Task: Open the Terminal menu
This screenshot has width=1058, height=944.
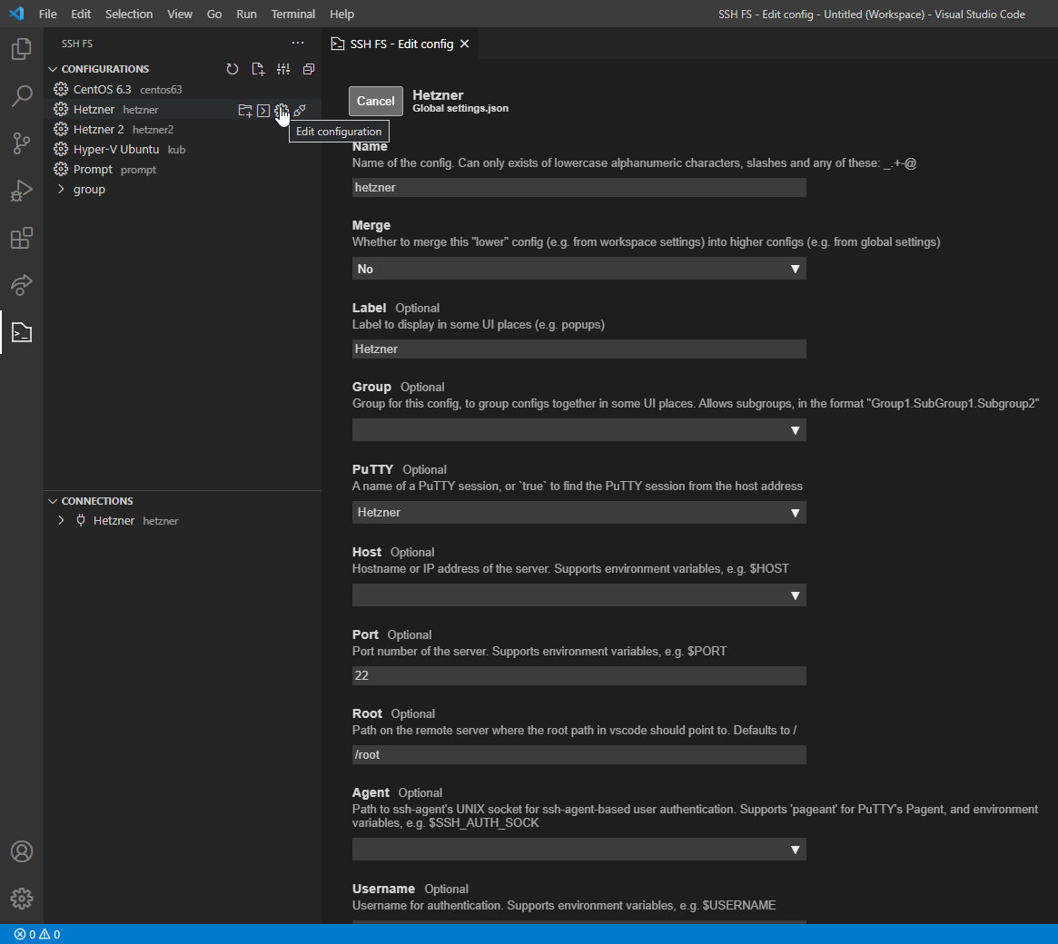Action: coord(292,14)
